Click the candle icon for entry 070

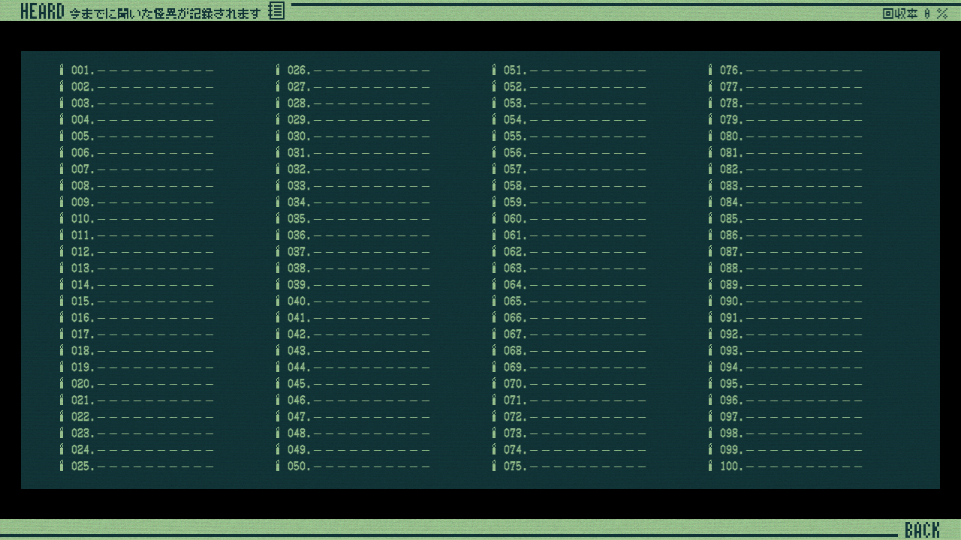pos(494,384)
